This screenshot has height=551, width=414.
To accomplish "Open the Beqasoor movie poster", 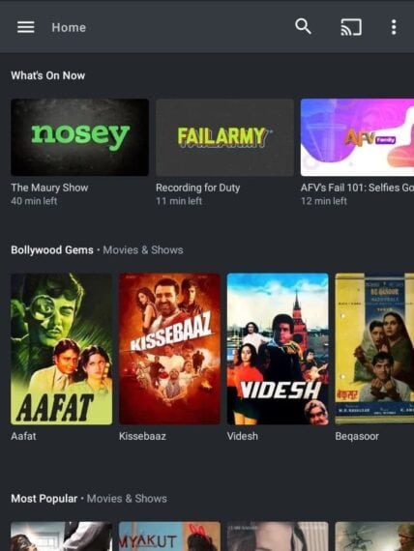I will pos(374,349).
